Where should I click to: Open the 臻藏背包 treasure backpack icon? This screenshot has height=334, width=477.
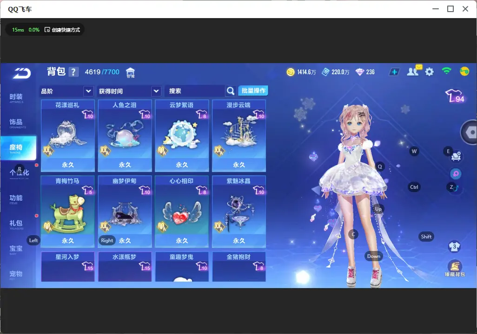click(455, 269)
